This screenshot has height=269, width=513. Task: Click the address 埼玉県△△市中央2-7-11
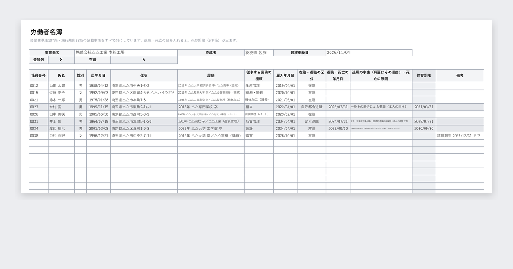144,136
